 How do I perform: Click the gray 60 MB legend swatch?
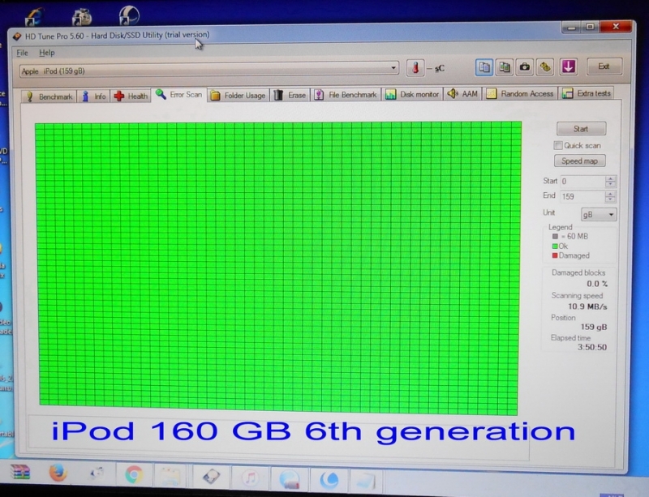555,236
